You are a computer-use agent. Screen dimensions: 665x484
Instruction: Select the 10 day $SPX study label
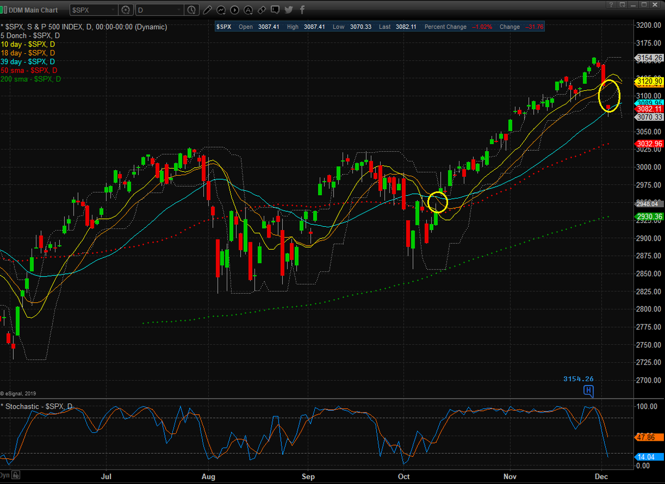click(28, 44)
